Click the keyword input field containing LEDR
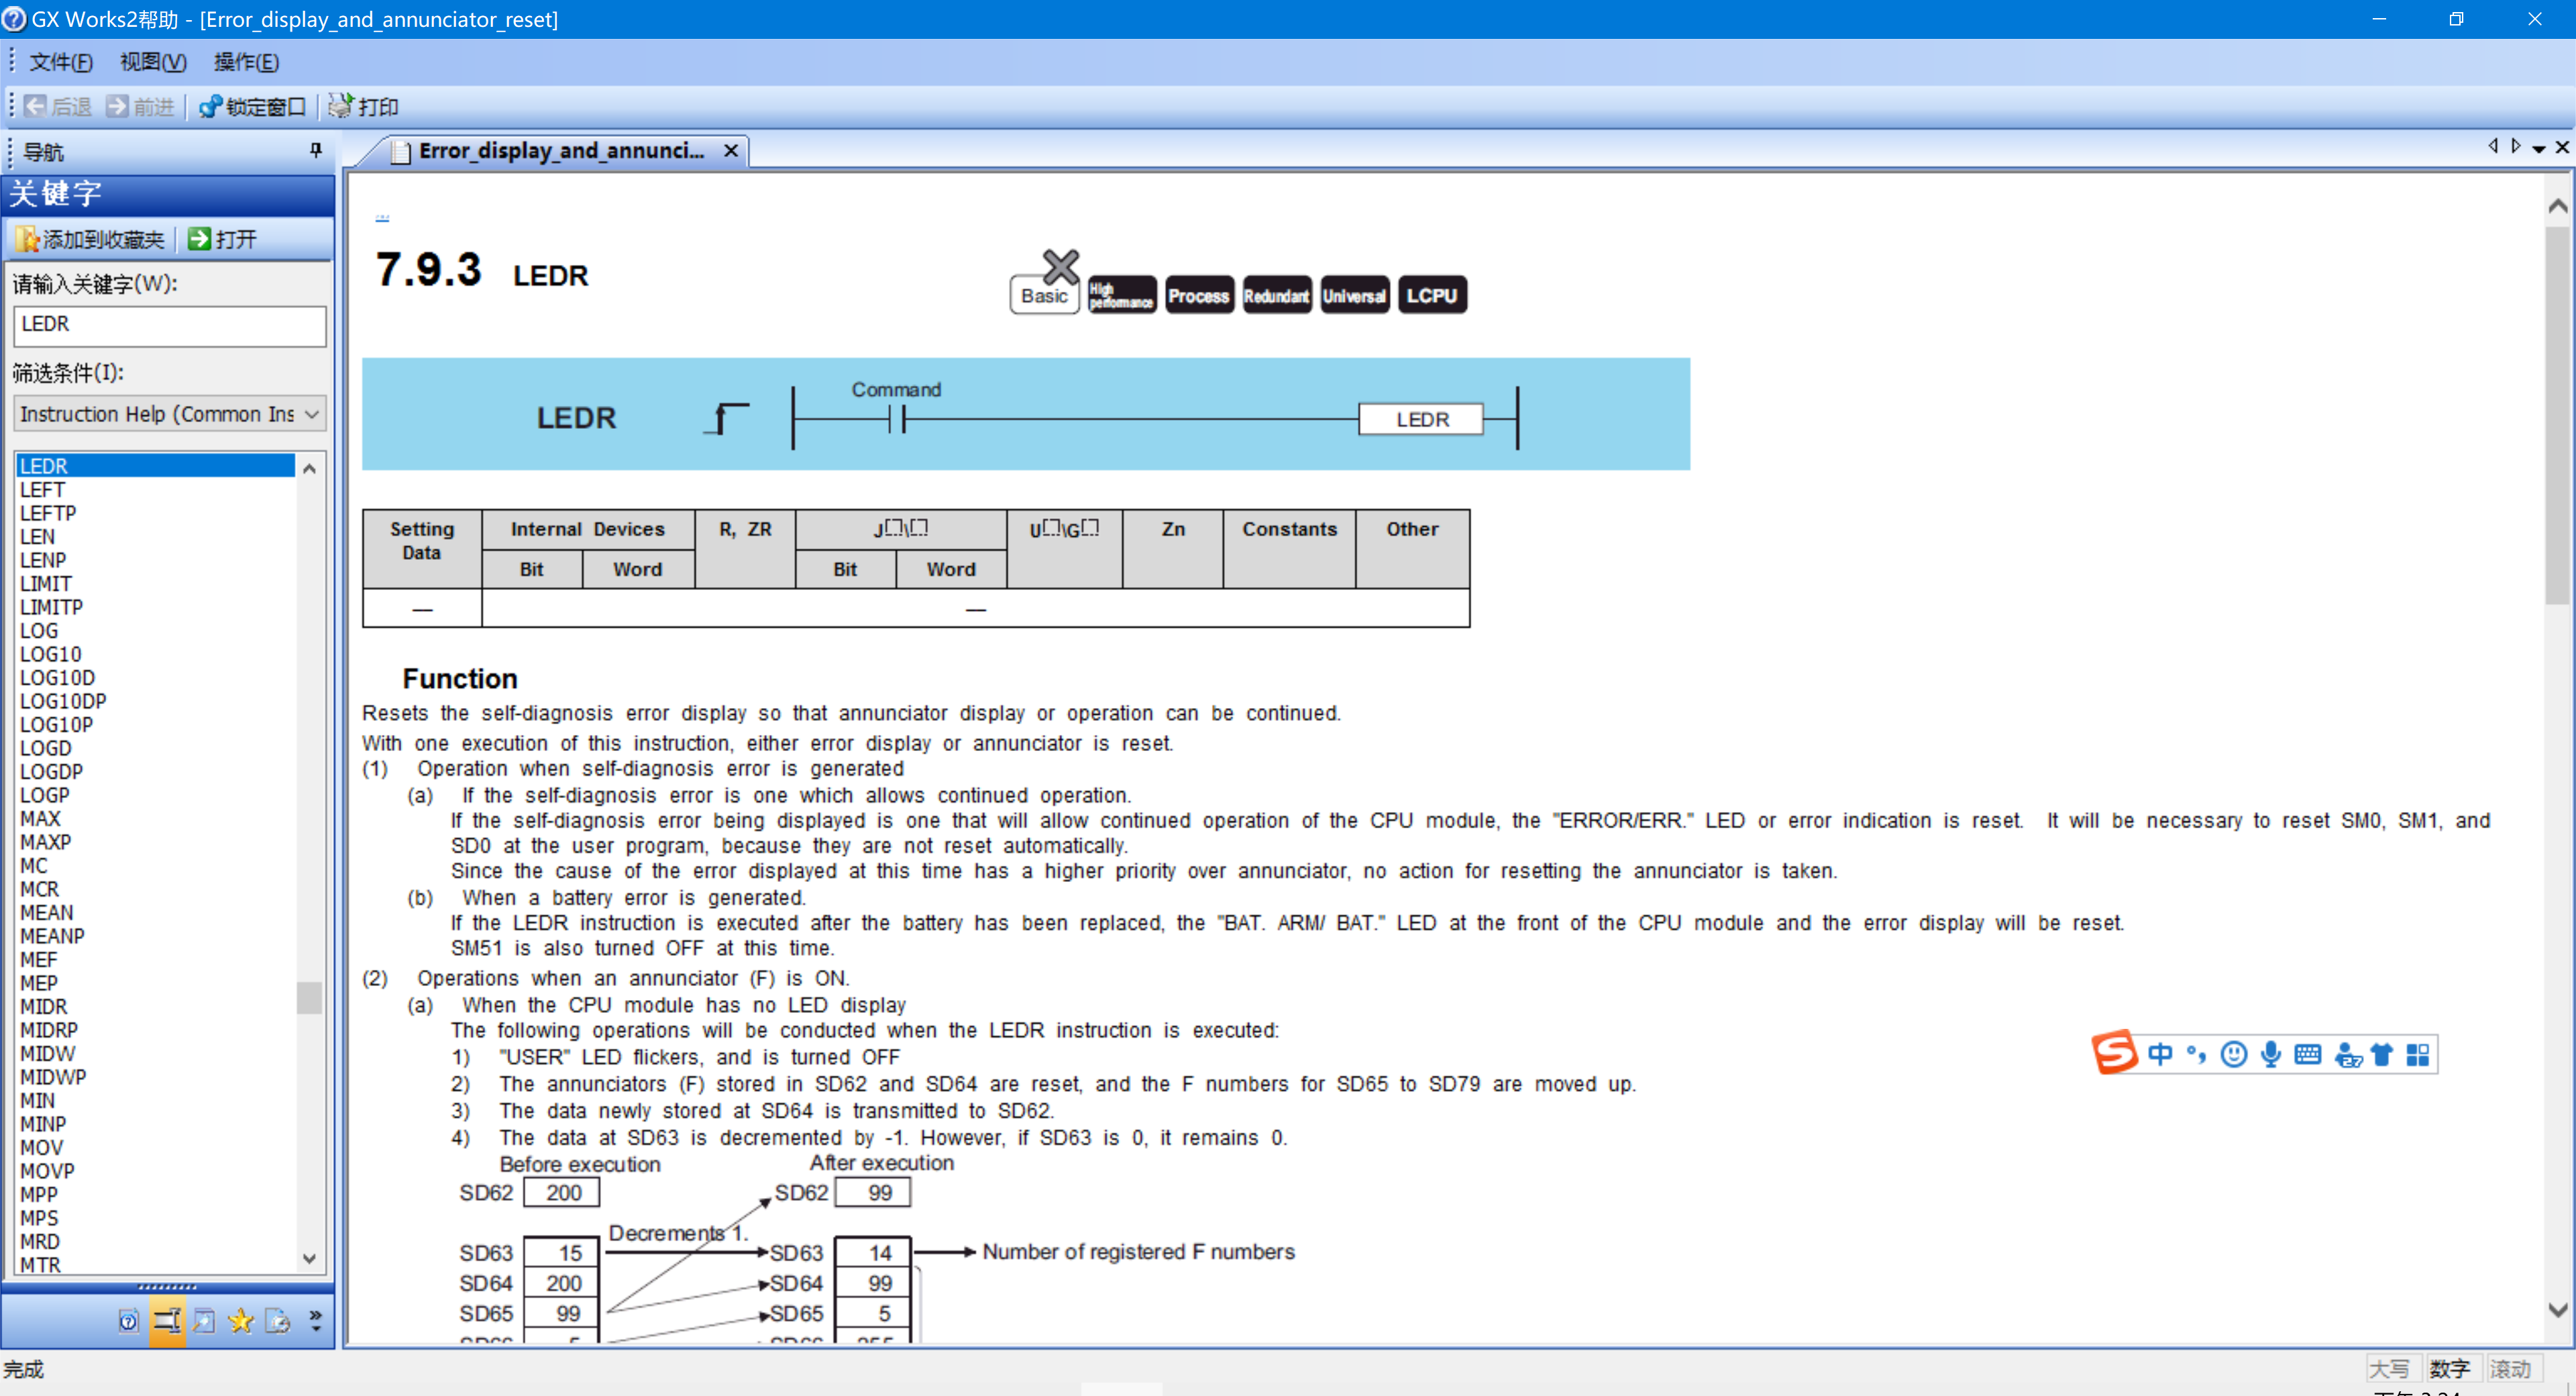The image size is (2576, 1396). (169, 326)
